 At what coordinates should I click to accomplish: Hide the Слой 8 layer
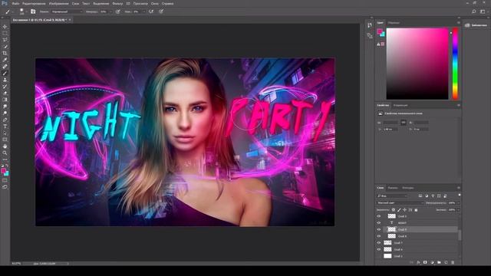coord(378,236)
